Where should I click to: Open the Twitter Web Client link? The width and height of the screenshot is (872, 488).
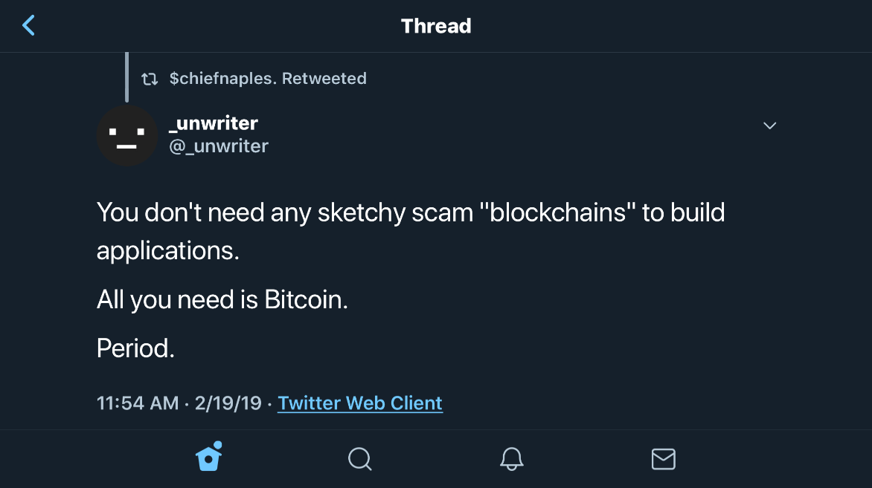(360, 403)
